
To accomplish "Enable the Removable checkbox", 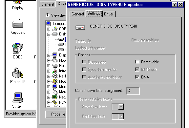I will (137, 62).
